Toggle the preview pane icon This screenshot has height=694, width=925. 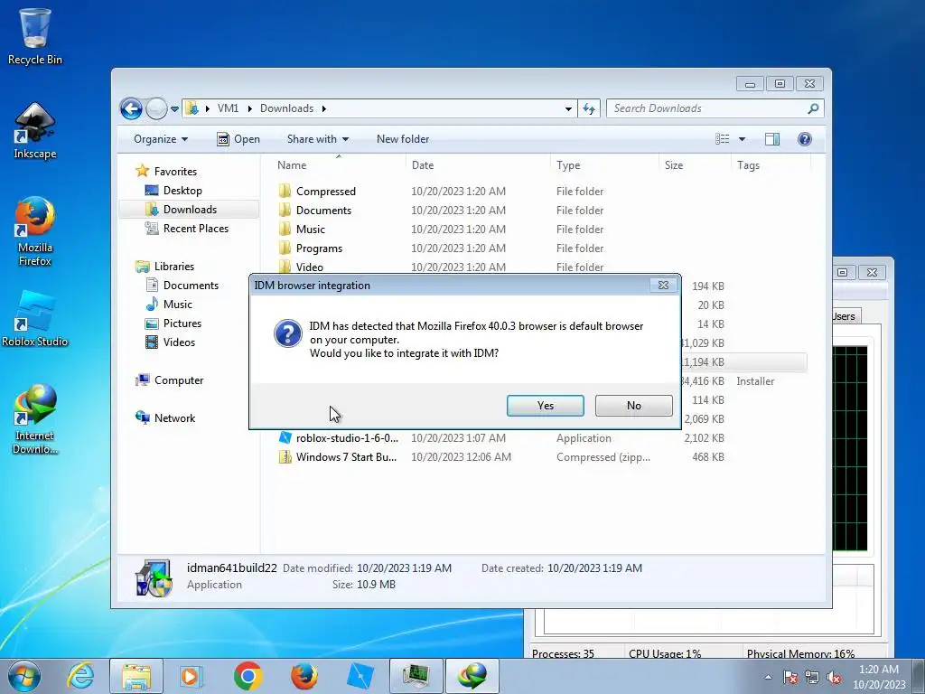coord(772,139)
